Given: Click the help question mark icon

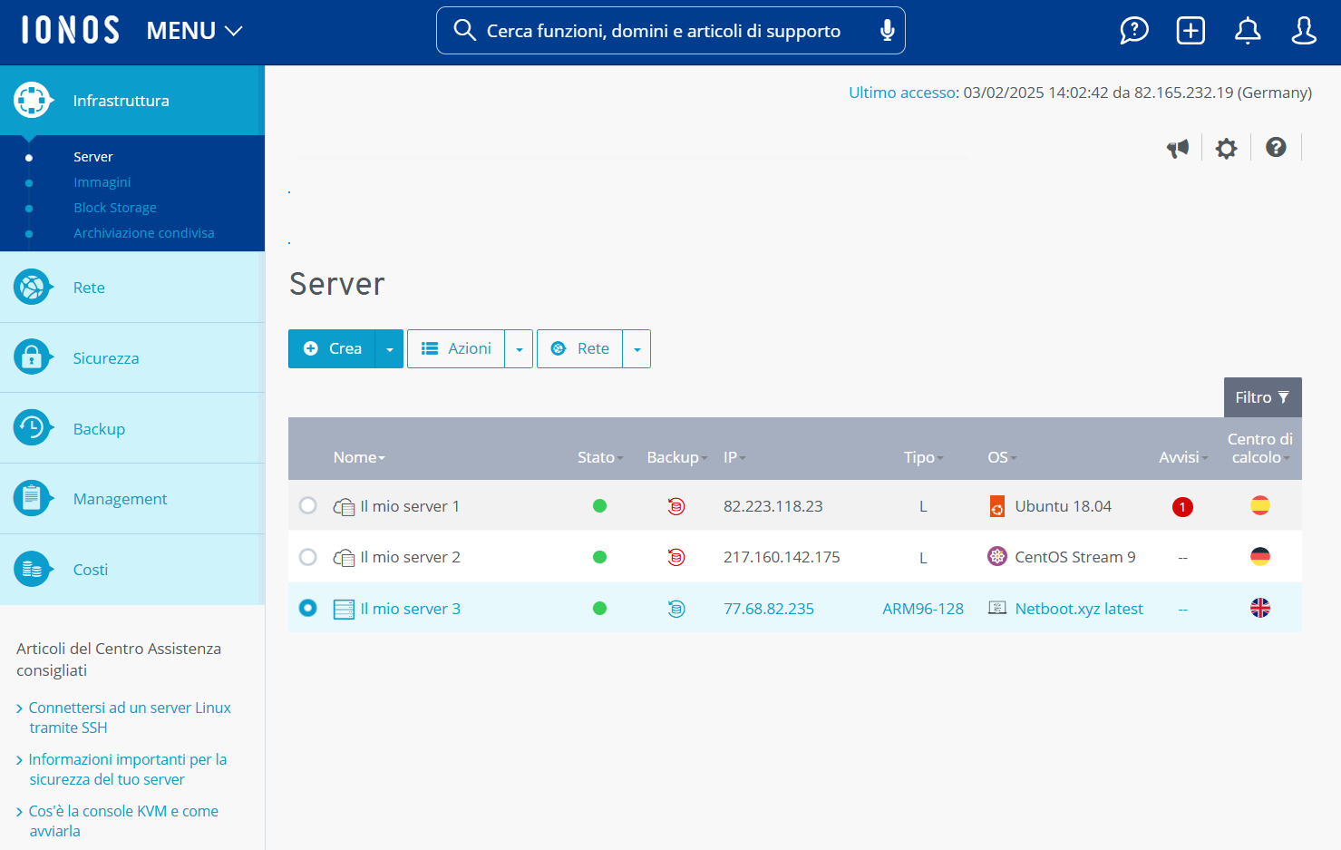Looking at the screenshot, I should (1276, 147).
